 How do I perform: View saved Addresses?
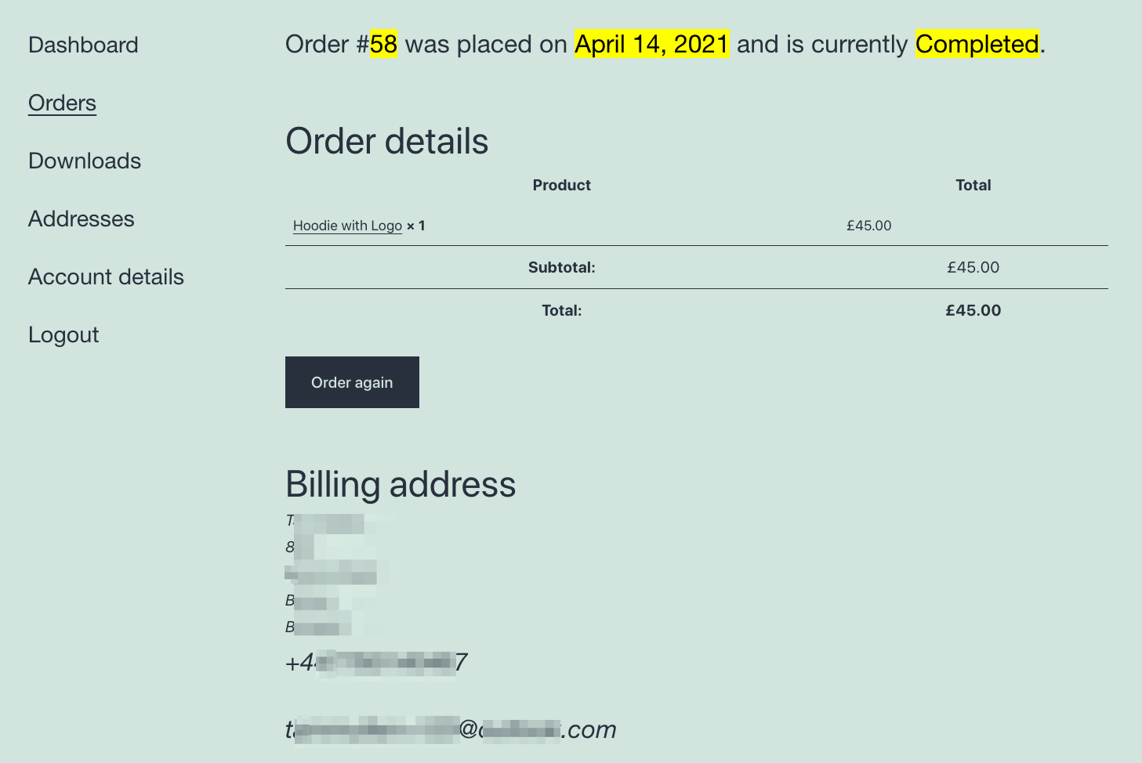[x=81, y=219]
